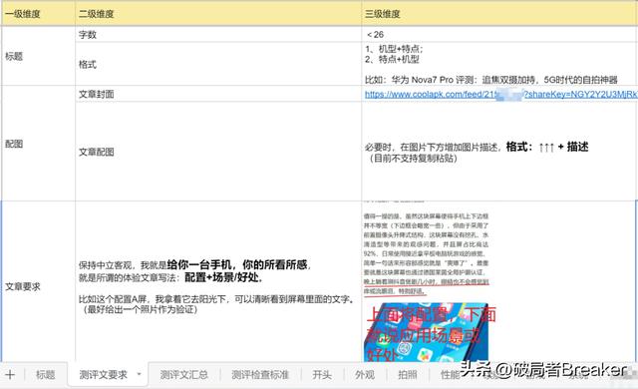Open the 测评文要求 tab dropdown arrow
The height and width of the screenshot is (389, 638).
pyautogui.click(x=140, y=374)
